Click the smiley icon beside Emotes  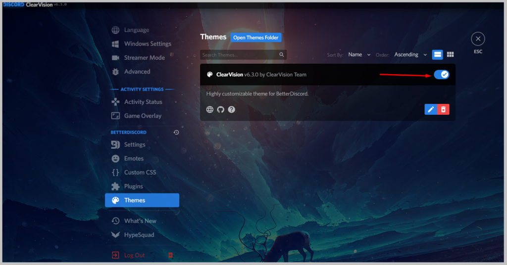click(x=115, y=159)
